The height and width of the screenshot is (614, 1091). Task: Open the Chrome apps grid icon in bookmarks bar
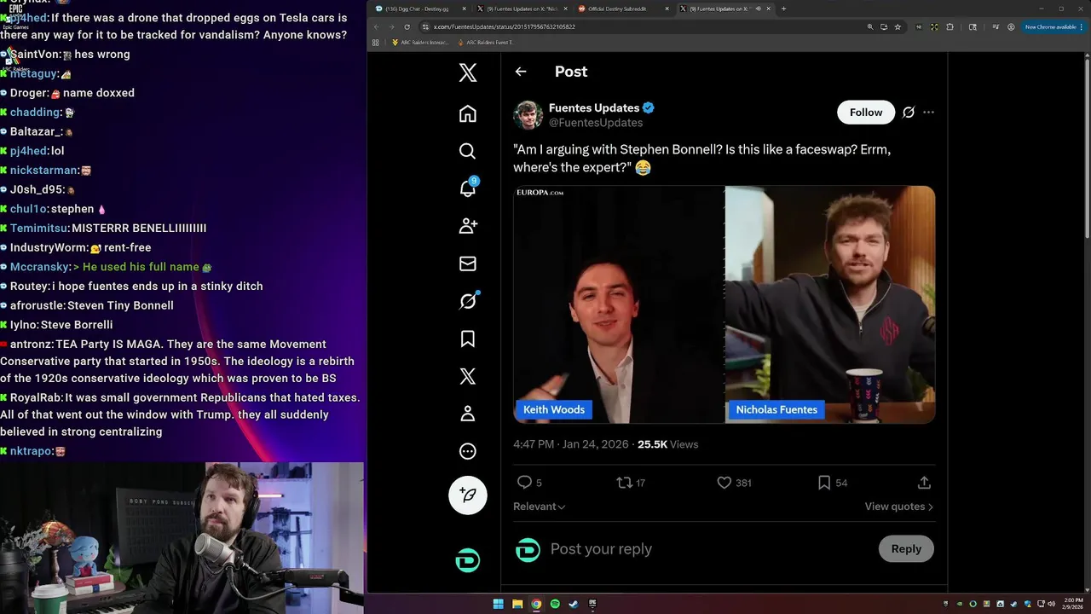[376, 42]
